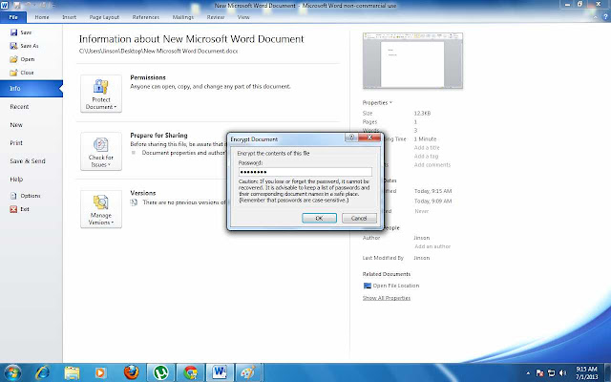The width and height of the screenshot is (611, 382).
Task: Open the Check for Issues dropdown
Action: [x=101, y=151]
